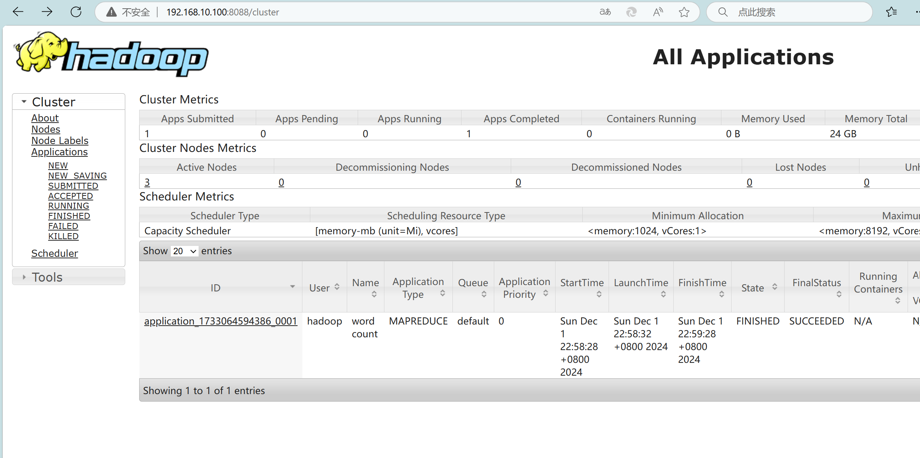
Task: Click the translate page icon
Action: (x=605, y=12)
